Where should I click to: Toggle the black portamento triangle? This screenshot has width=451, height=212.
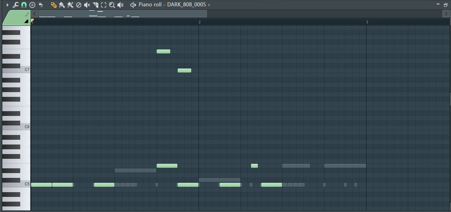[x=26, y=21]
